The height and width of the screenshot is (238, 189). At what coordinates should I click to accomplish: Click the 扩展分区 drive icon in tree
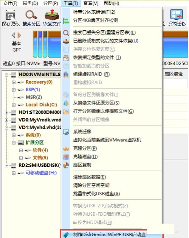pyautogui.click(x=21, y=142)
